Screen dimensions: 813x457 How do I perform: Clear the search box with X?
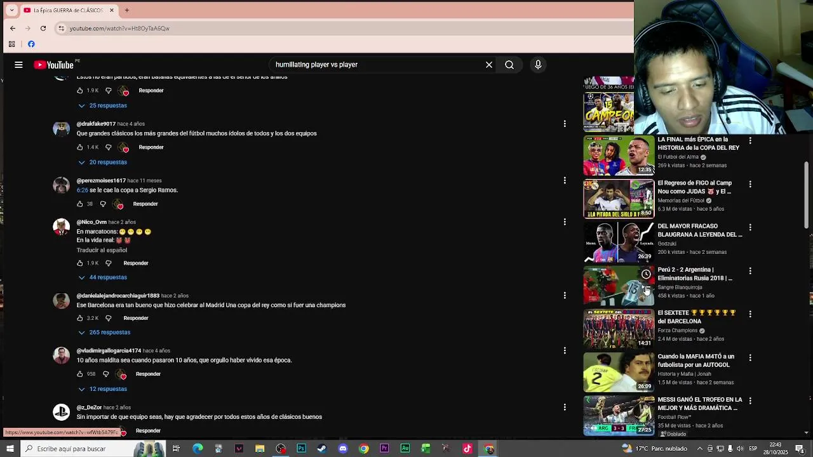(x=489, y=65)
